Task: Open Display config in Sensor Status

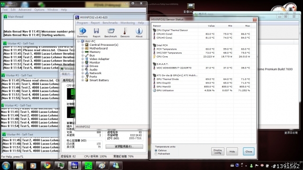Action: [x=218, y=152]
